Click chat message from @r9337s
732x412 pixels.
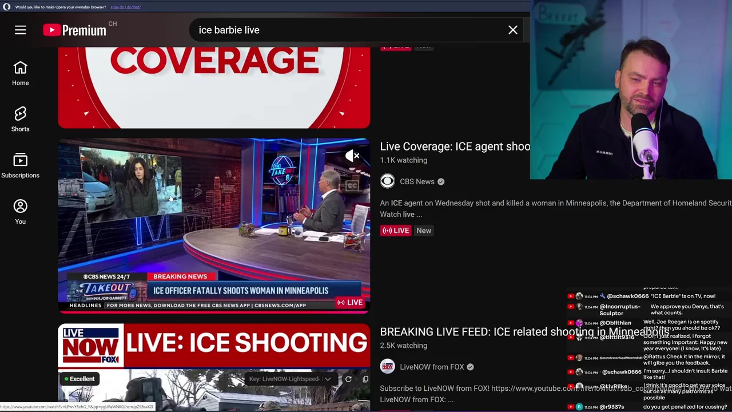pos(646,407)
